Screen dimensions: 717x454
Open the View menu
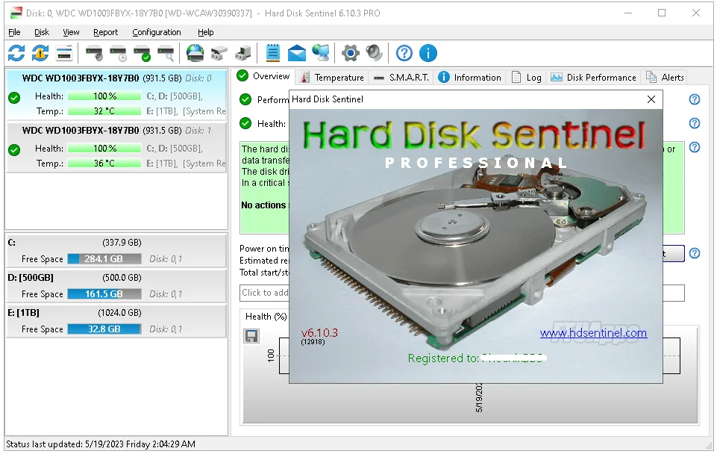tap(71, 32)
